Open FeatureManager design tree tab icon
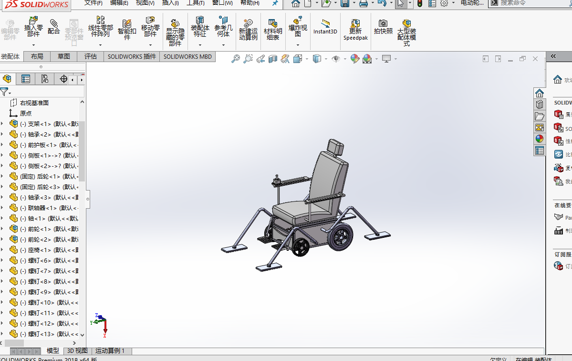The height and width of the screenshot is (361, 572). 7,79
